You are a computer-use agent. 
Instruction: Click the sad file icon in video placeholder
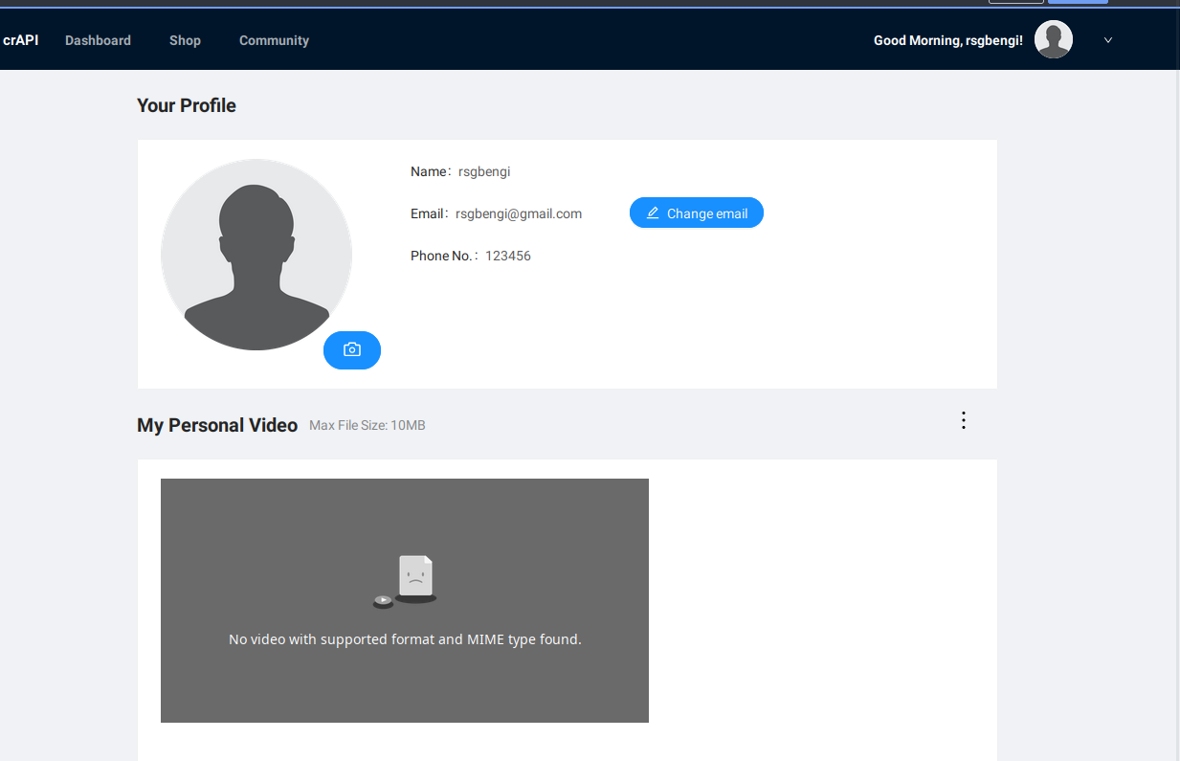click(x=415, y=576)
